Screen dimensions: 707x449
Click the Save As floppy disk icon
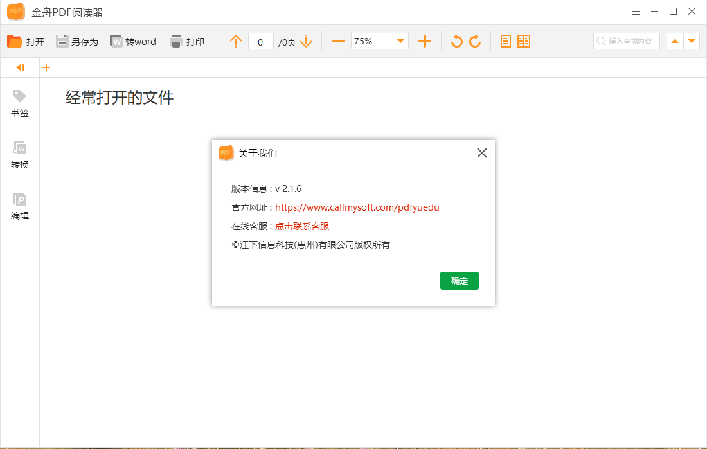62,41
